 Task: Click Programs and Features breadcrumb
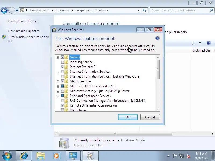(x=91, y=10)
